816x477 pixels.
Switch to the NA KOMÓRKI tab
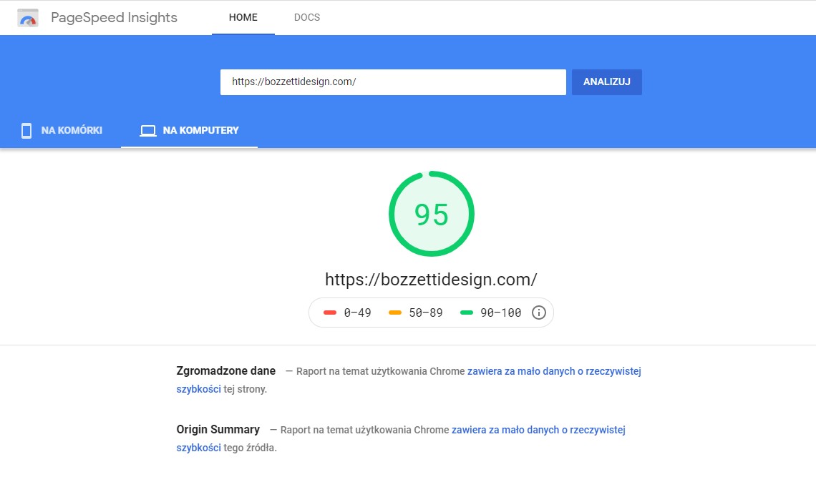pos(62,131)
